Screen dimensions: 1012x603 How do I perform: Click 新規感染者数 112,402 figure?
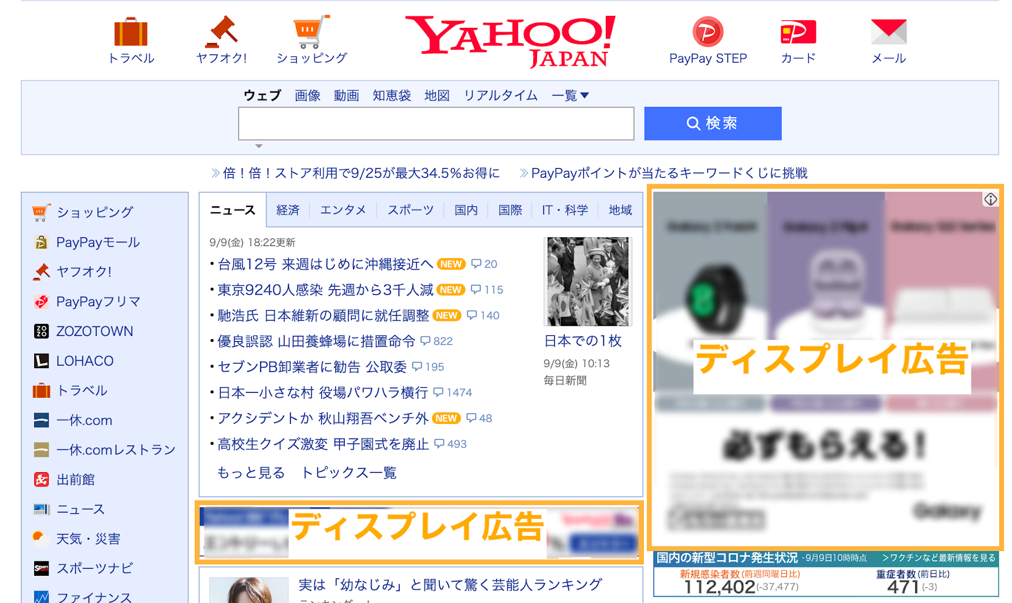[719, 587]
